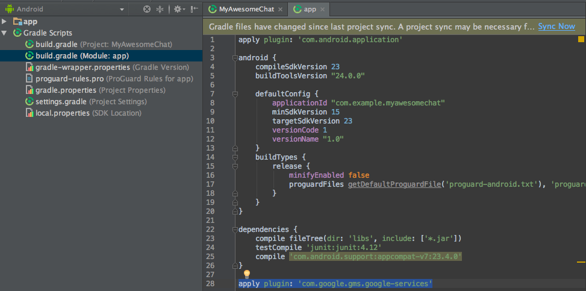The height and width of the screenshot is (291, 586).
Task: Fold the android block at line 3
Action: (x=235, y=58)
